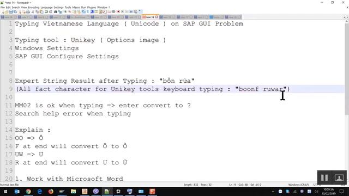Click the Redo toolbar icon
349x196 pixels.
pos(51,11)
